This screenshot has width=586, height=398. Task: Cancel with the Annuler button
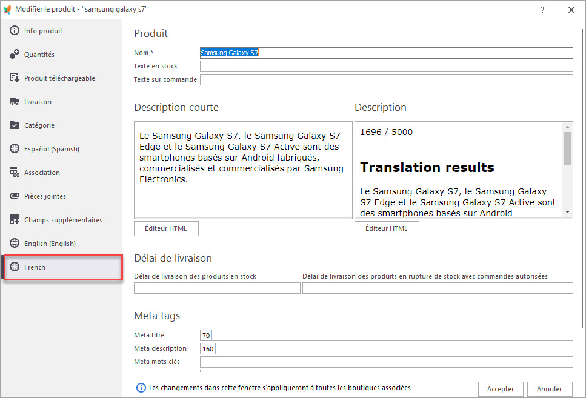(550, 389)
